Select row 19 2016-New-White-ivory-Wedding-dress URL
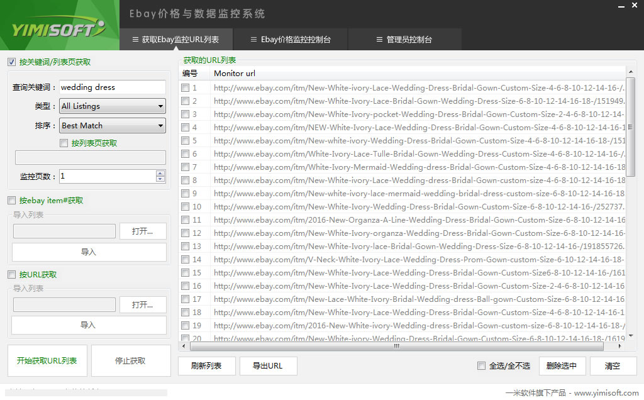The width and height of the screenshot is (644, 400). 419,326
